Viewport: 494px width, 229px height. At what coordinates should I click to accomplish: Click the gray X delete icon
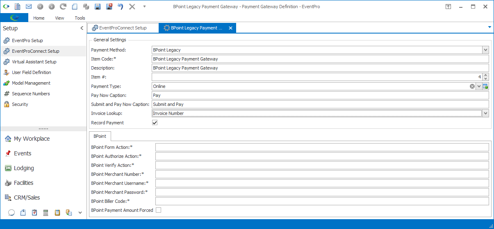point(132,7)
